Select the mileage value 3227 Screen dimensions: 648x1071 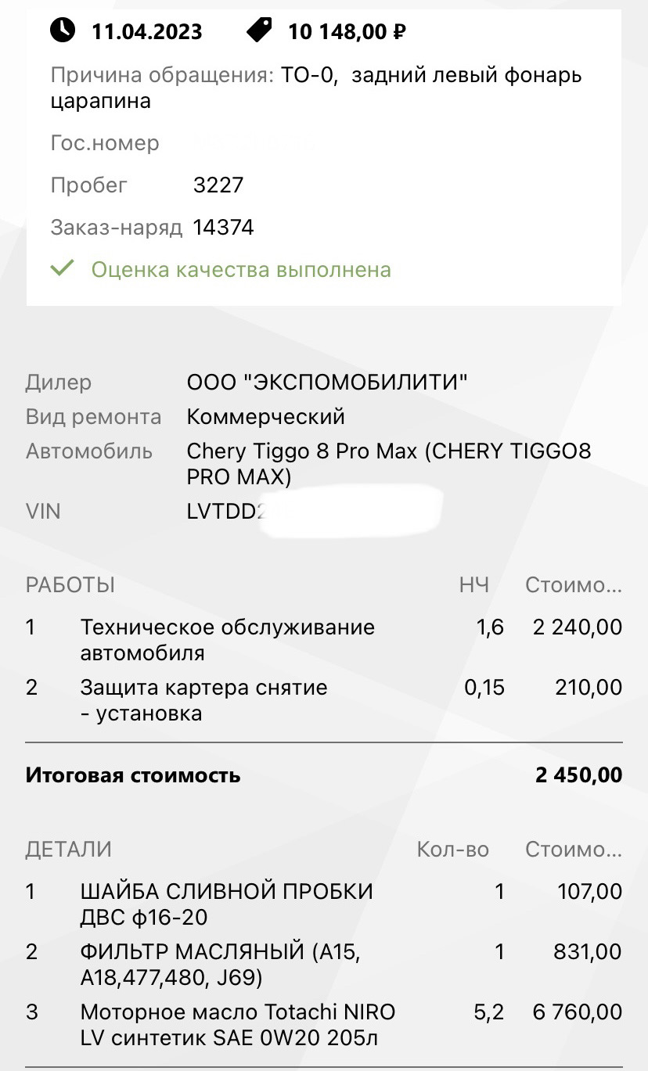[218, 185]
